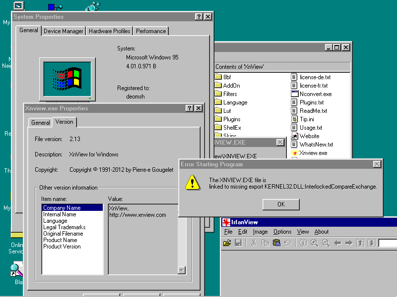Select Product Version in item list
Screen dimensions: 397x297
[72, 247]
